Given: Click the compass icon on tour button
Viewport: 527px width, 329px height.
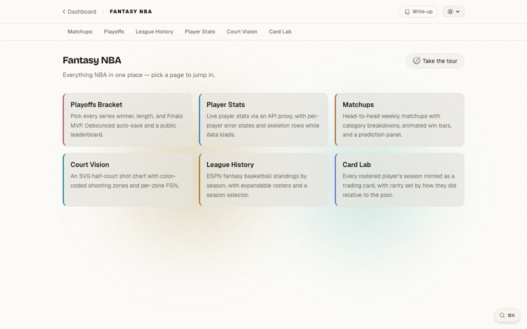Looking at the screenshot, I should tap(416, 61).
